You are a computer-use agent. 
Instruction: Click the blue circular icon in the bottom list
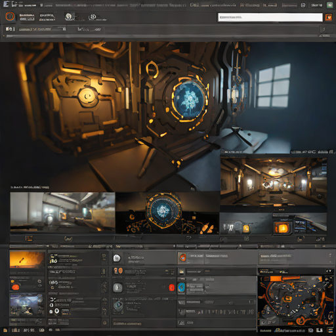(x=181, y=287)
